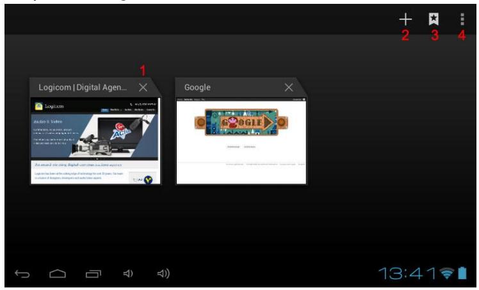
Task: Close the Logicom tab
Action: (x=143, y=87)
